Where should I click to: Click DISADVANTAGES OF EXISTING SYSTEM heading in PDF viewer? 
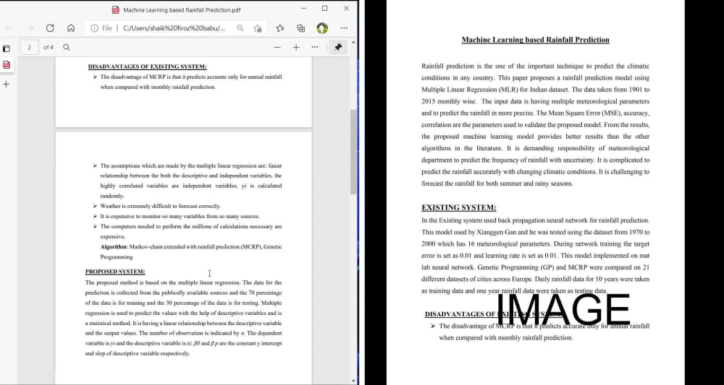point(147,66)
